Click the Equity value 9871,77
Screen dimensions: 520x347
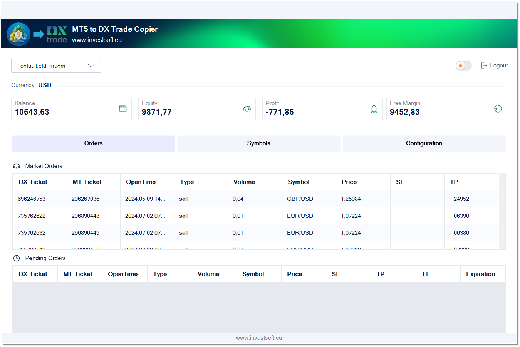[x=157, y=112]
